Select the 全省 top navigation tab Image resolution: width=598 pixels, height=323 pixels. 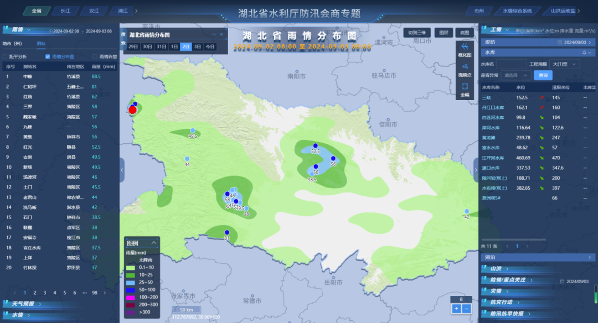37,11
